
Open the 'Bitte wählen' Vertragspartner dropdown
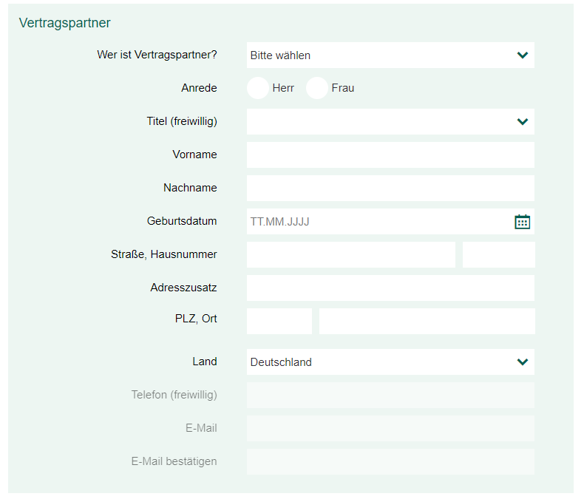coord(390,55)
